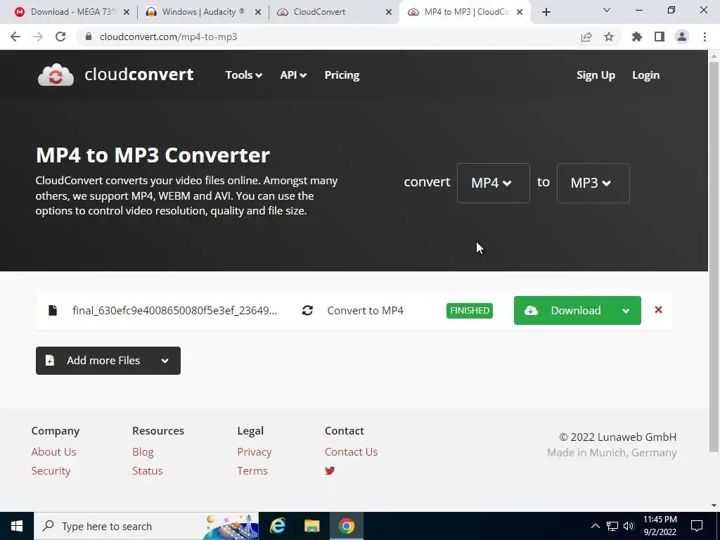The height and width of the screenshot is (540, 720).
Task: Click the FINISHED status badge
Action: tap(469, 310)
